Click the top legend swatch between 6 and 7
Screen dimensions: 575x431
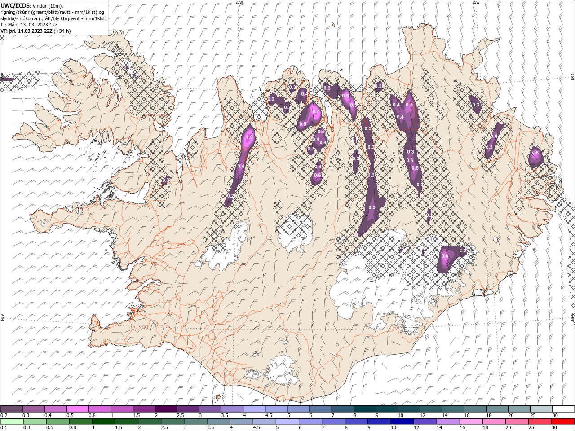pos(321,409)
